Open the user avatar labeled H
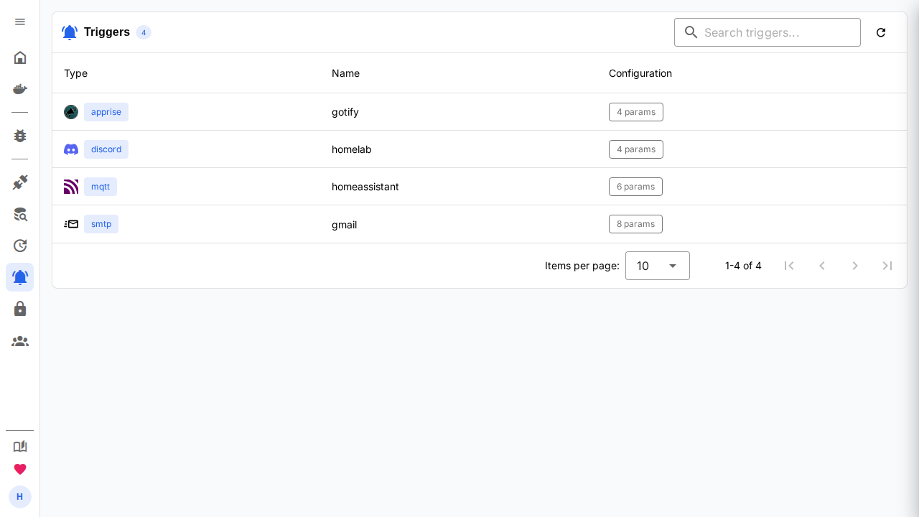 pyautogui.click(x=20, y=497)
